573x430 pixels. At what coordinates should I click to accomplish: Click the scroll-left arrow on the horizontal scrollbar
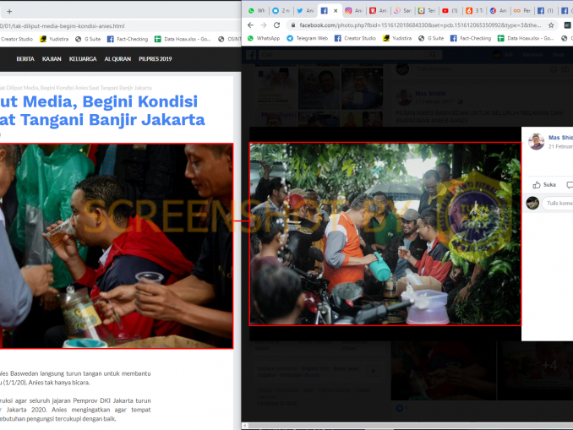pos(245,426)
